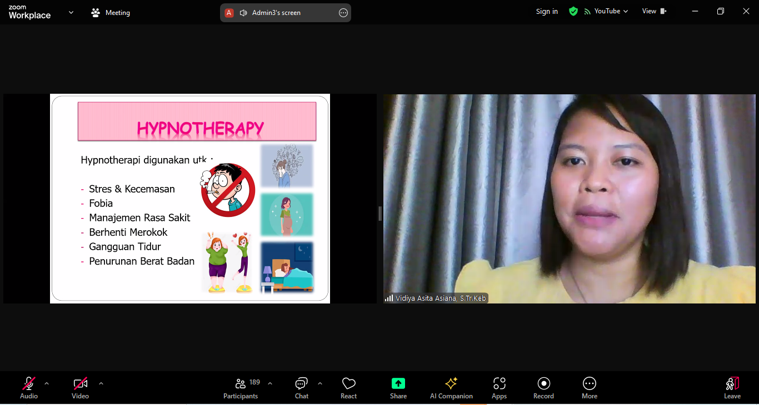Open the YouTube livestream dropdown

[606, 11]
